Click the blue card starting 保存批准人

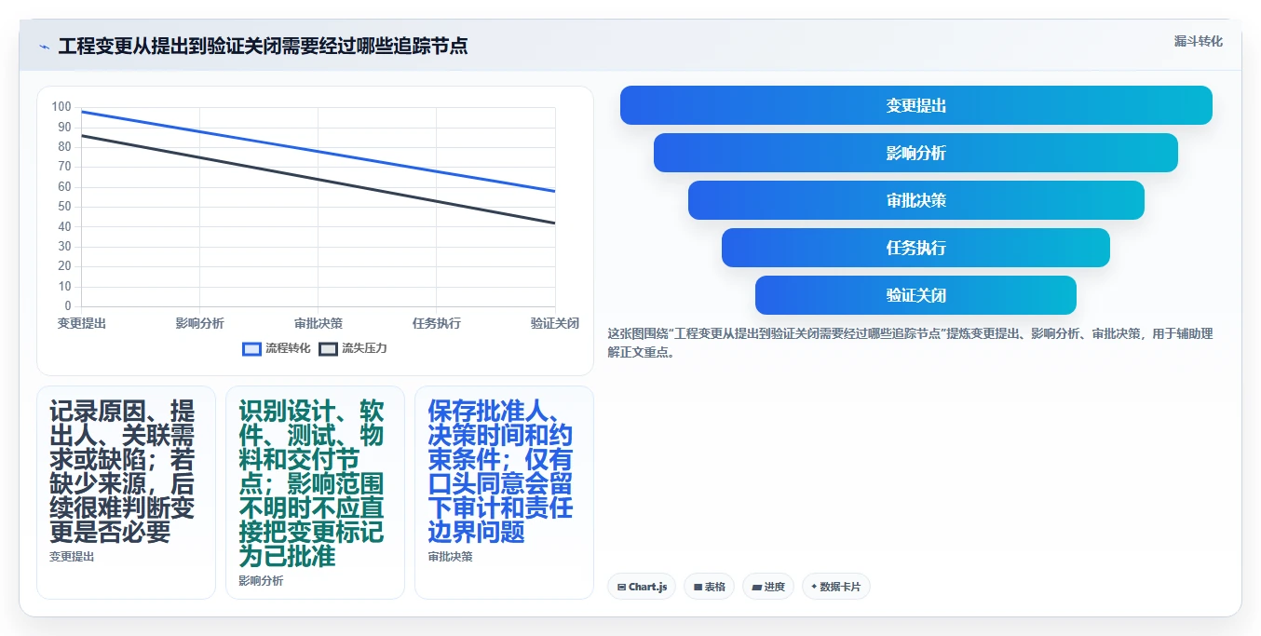click(x=504, y=493)
